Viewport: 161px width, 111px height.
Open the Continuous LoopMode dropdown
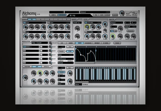pyautogui.click(x=66, y=59)
